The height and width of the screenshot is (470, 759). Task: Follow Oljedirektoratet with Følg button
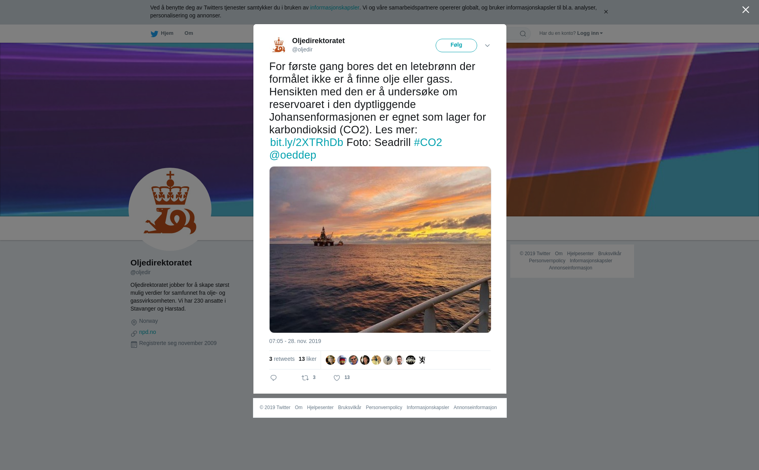(456, 45)
